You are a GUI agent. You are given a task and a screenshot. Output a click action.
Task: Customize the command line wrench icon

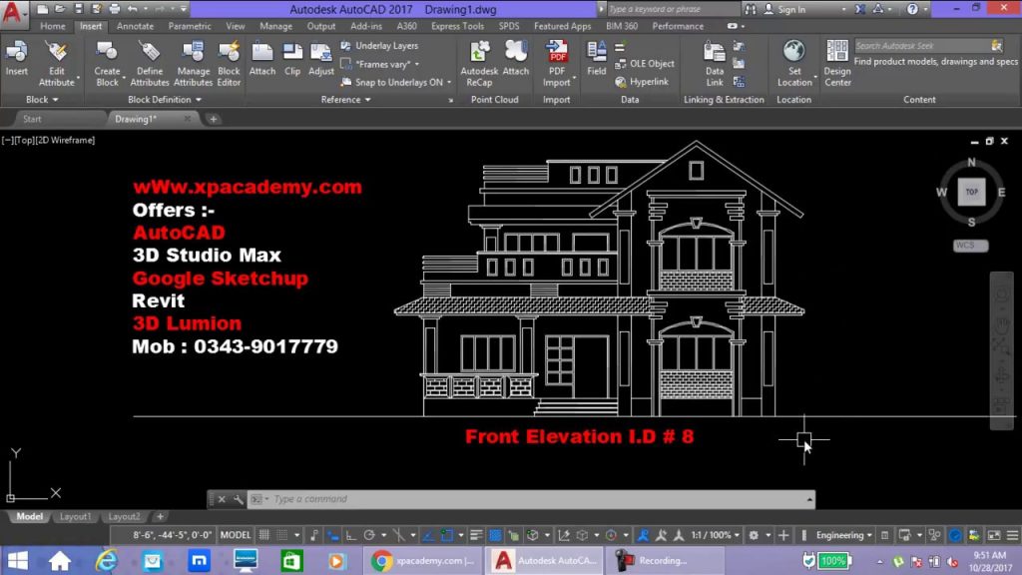pos(238,499)
